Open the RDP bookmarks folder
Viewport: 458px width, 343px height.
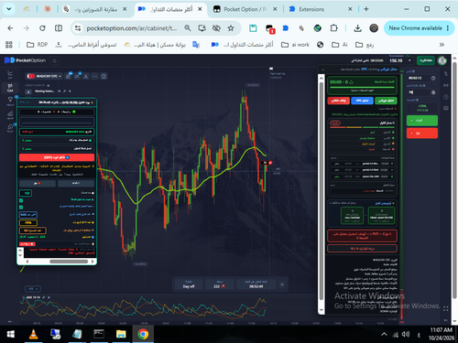pyautogui.click(x=38, y=45)
